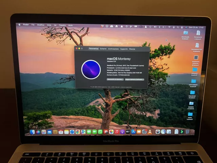Screen dimensions: 217x163
Task: Switch to the Schermi tab
Action: [103, 49]
